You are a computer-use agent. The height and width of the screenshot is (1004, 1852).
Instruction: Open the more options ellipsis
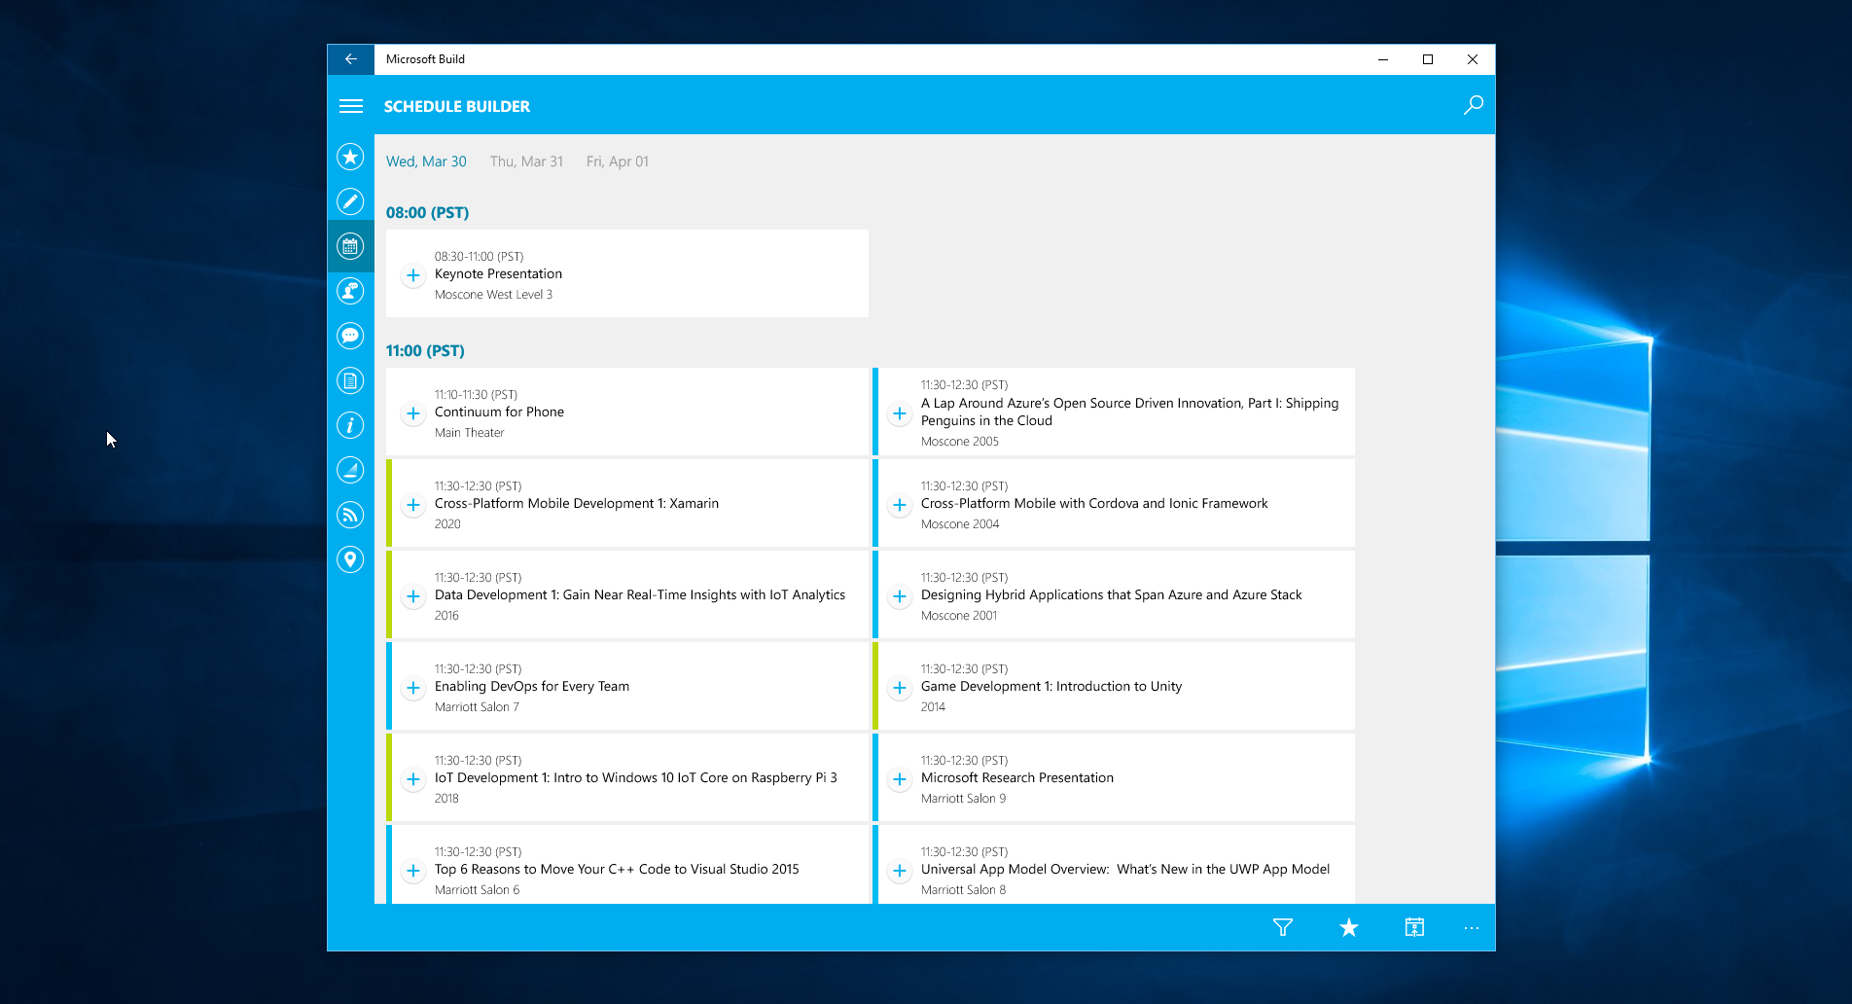click(x=1472, y=928)
